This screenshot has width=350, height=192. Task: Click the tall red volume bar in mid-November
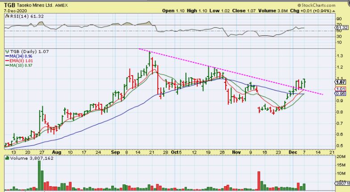259,181
